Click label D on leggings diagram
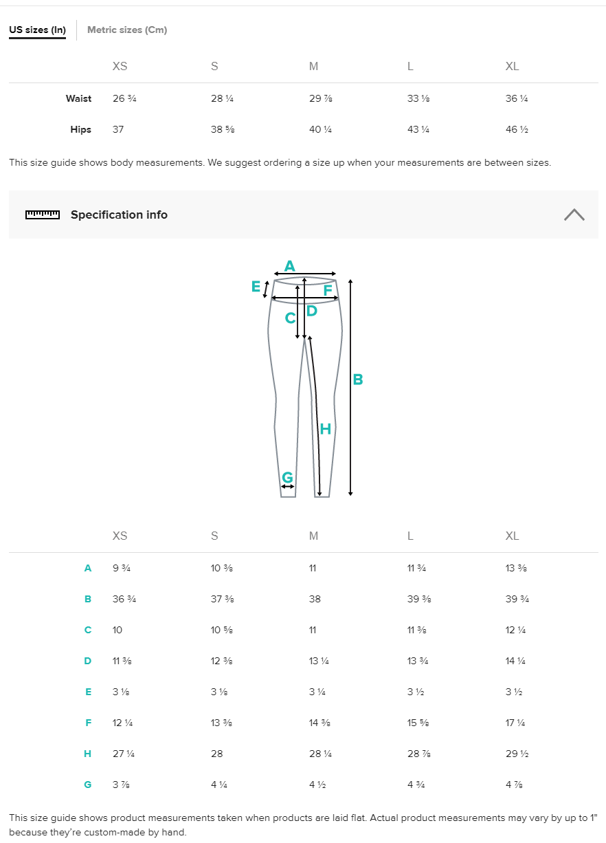The height and width of the screenshot is (843, 606). coord(312,311)
